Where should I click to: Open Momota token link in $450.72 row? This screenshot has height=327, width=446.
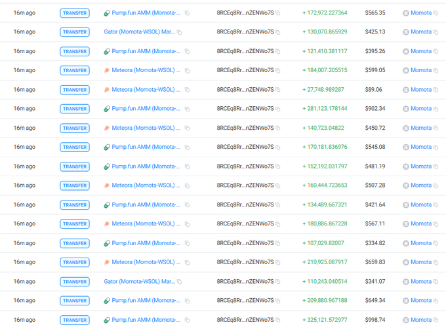pos(421,128)
